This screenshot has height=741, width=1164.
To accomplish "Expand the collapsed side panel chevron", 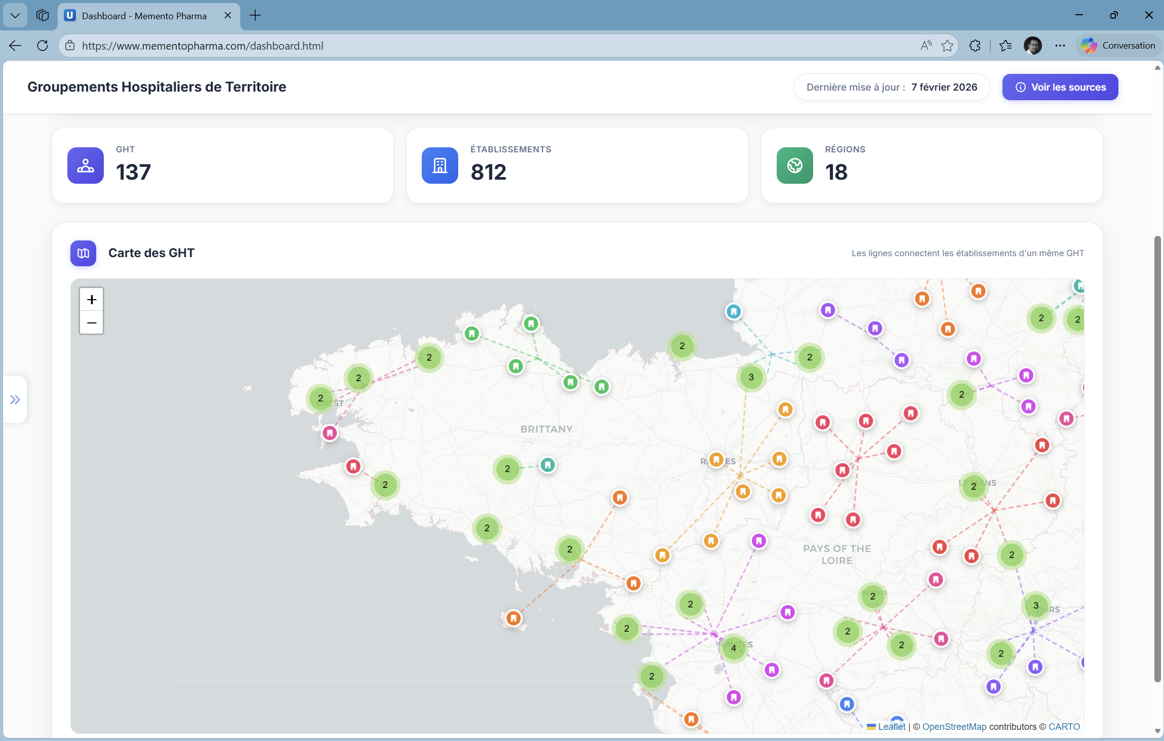I will click(x=15, y=399).
